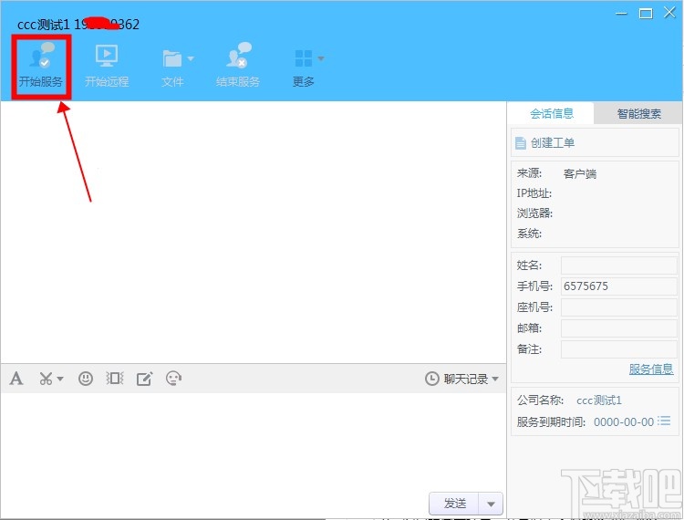Click in the message typing area
The height and width of the screenshot is (520, 684).
coord(253,441)
